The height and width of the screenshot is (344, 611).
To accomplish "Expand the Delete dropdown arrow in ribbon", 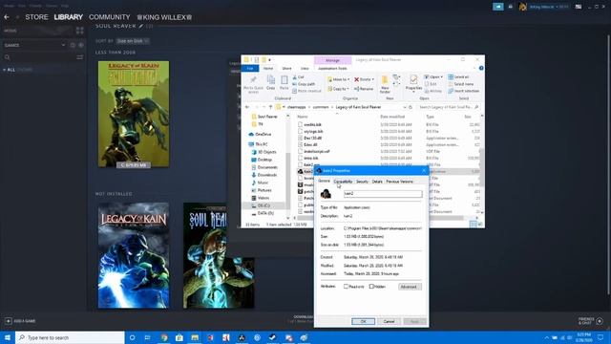I will tap(373, 79).
